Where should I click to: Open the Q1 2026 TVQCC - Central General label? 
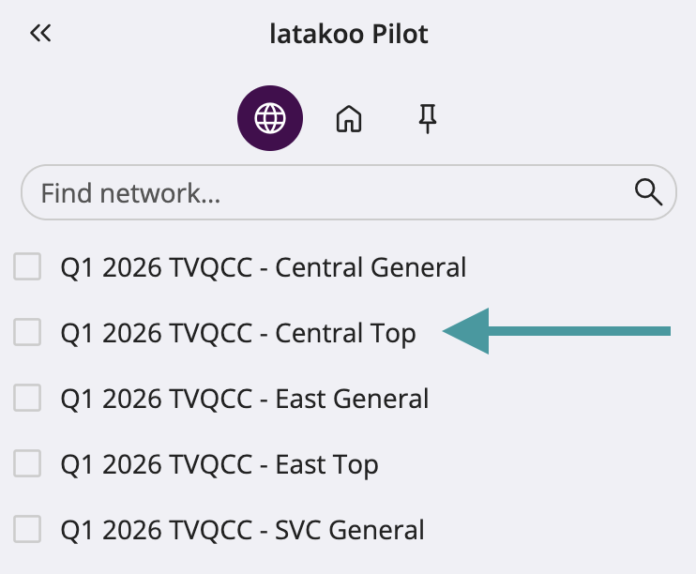[x=263, y=267]
